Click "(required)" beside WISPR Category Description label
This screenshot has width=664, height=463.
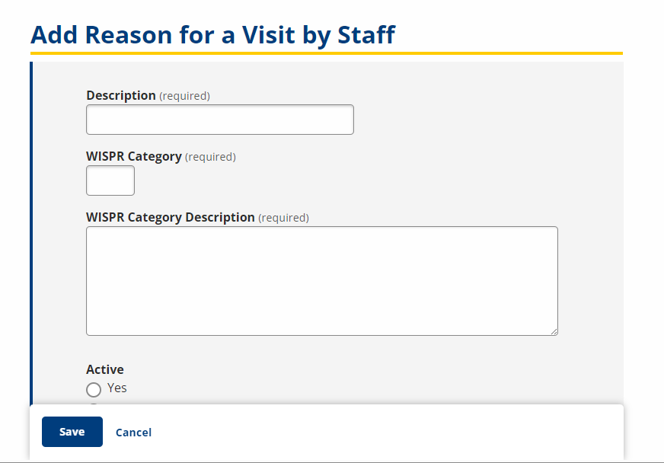pyautogui.click(x=283, y=218)
